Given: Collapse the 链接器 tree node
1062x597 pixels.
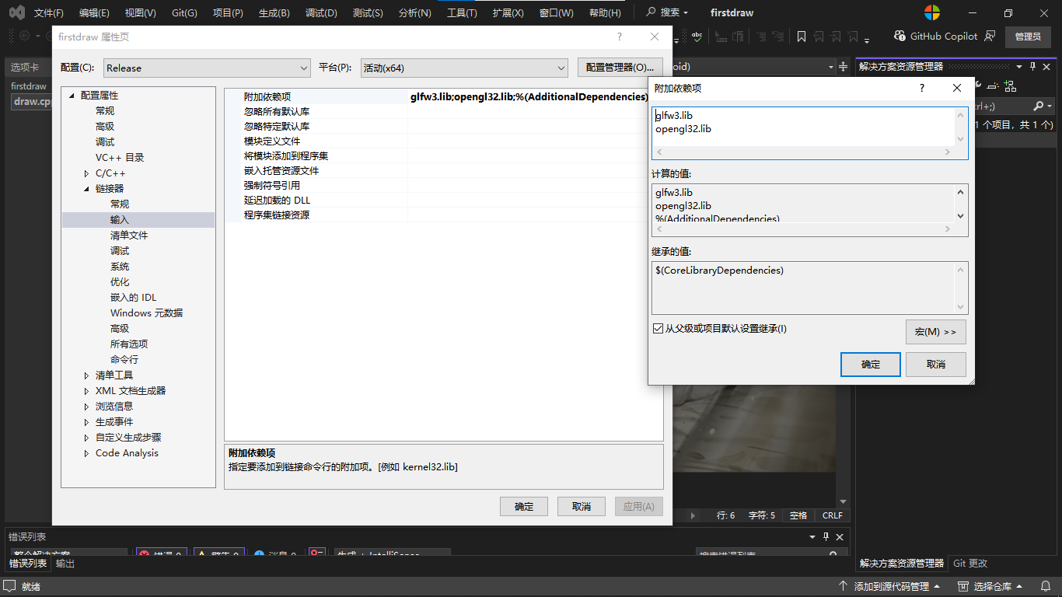Looking at the screenshot, I should [x=86, y=188].
